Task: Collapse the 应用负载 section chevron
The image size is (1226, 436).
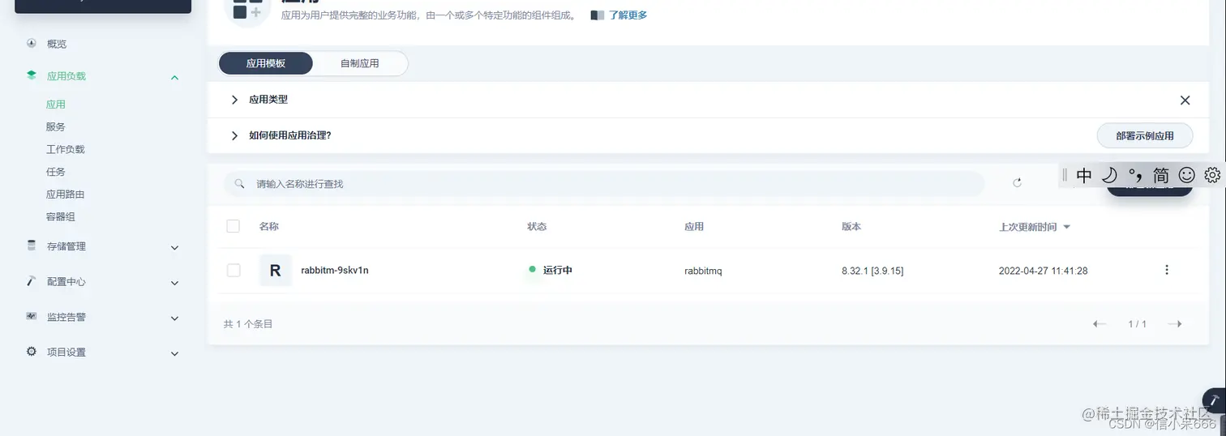Action: coord(174,77)
